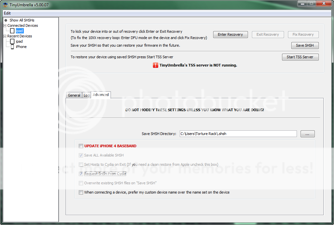This screenshot has height=225, width=334.
Task: Click 'TinyUmbrella's TSS server is NOT running.' text
Action: point(198,66)
